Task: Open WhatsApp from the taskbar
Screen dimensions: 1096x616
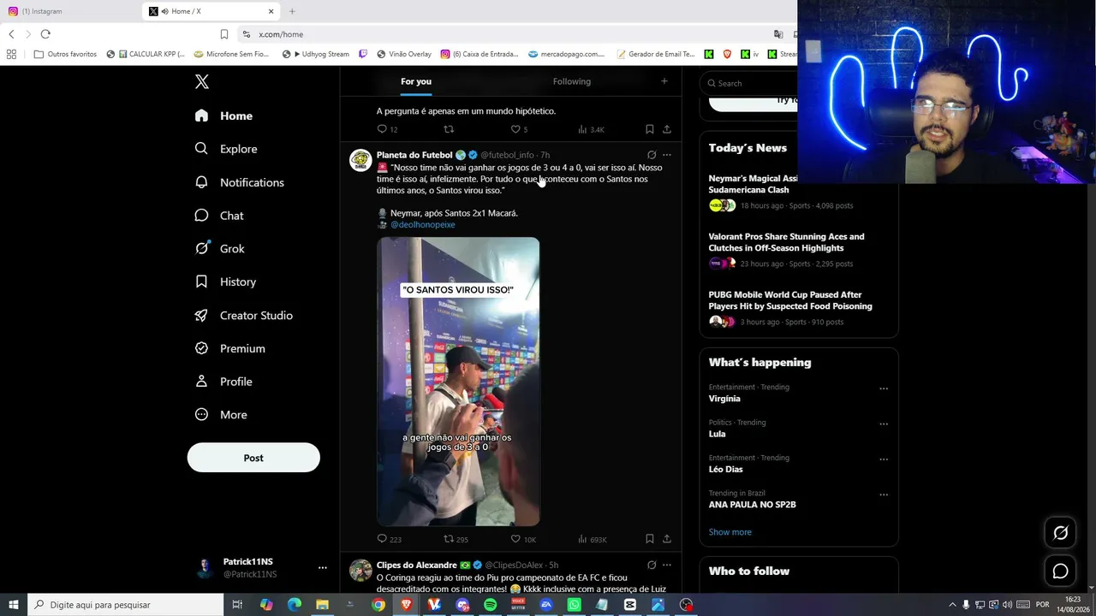Action: coord(574,605)
